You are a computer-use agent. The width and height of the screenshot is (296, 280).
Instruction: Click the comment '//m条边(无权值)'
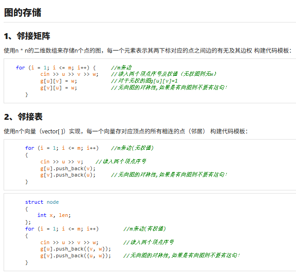[132, 148]
